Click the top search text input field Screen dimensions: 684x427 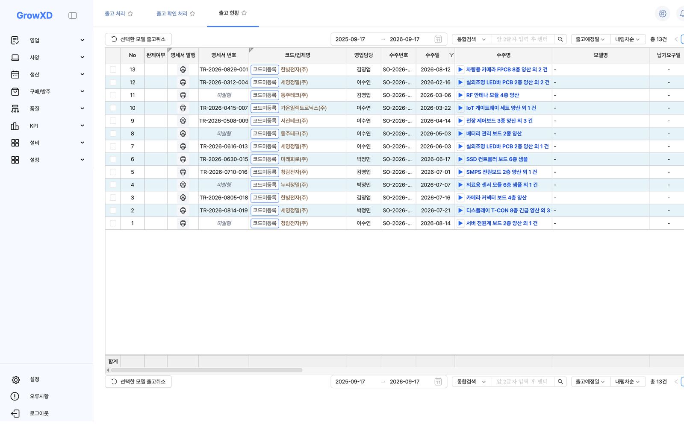point(522,39)
